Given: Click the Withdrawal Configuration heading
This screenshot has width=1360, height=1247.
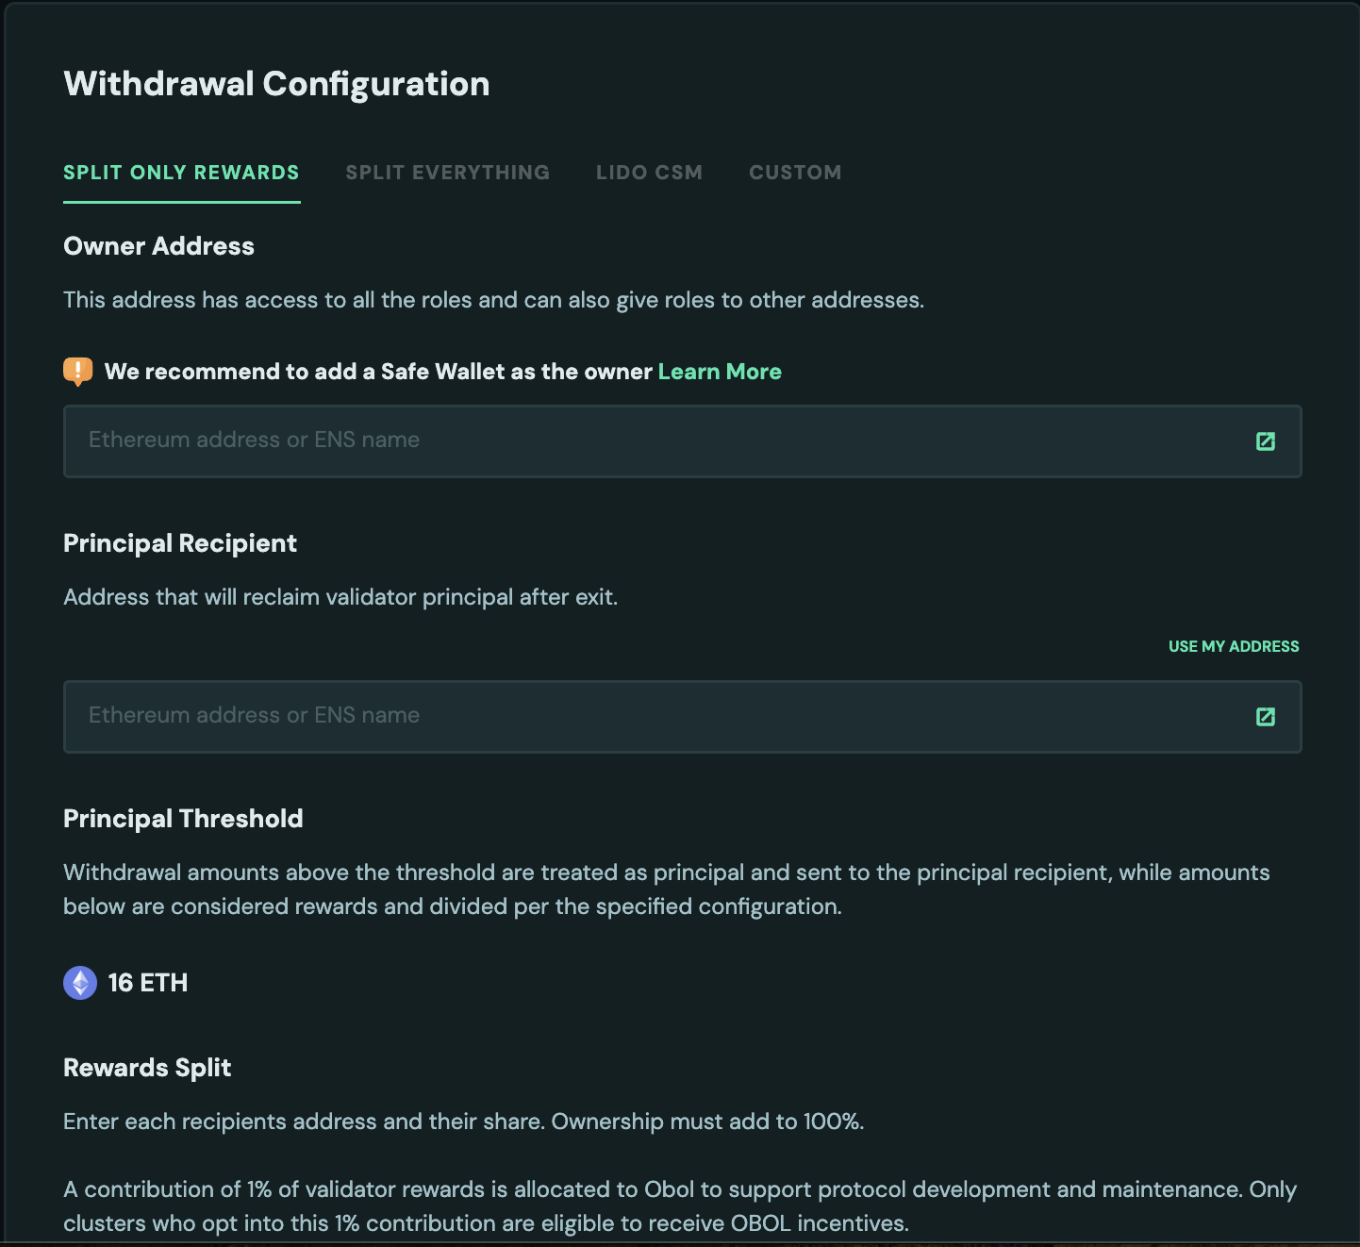Looking at the screenshot, I should tap(276, 84).
